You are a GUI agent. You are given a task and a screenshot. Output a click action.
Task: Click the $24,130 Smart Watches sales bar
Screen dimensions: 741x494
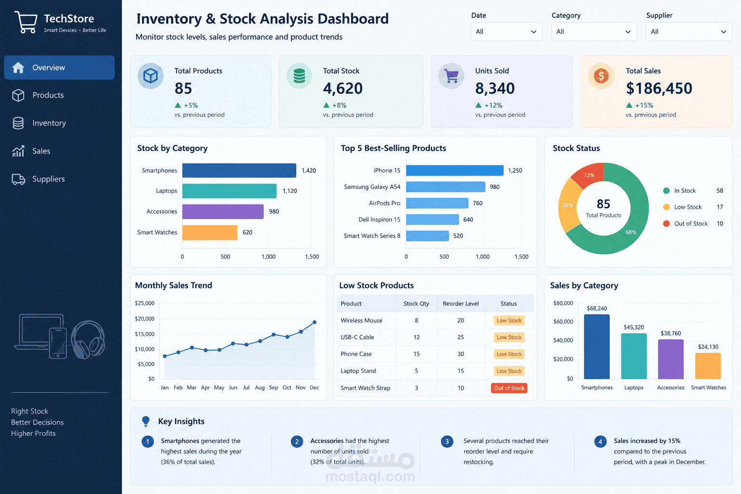(708, 366)
